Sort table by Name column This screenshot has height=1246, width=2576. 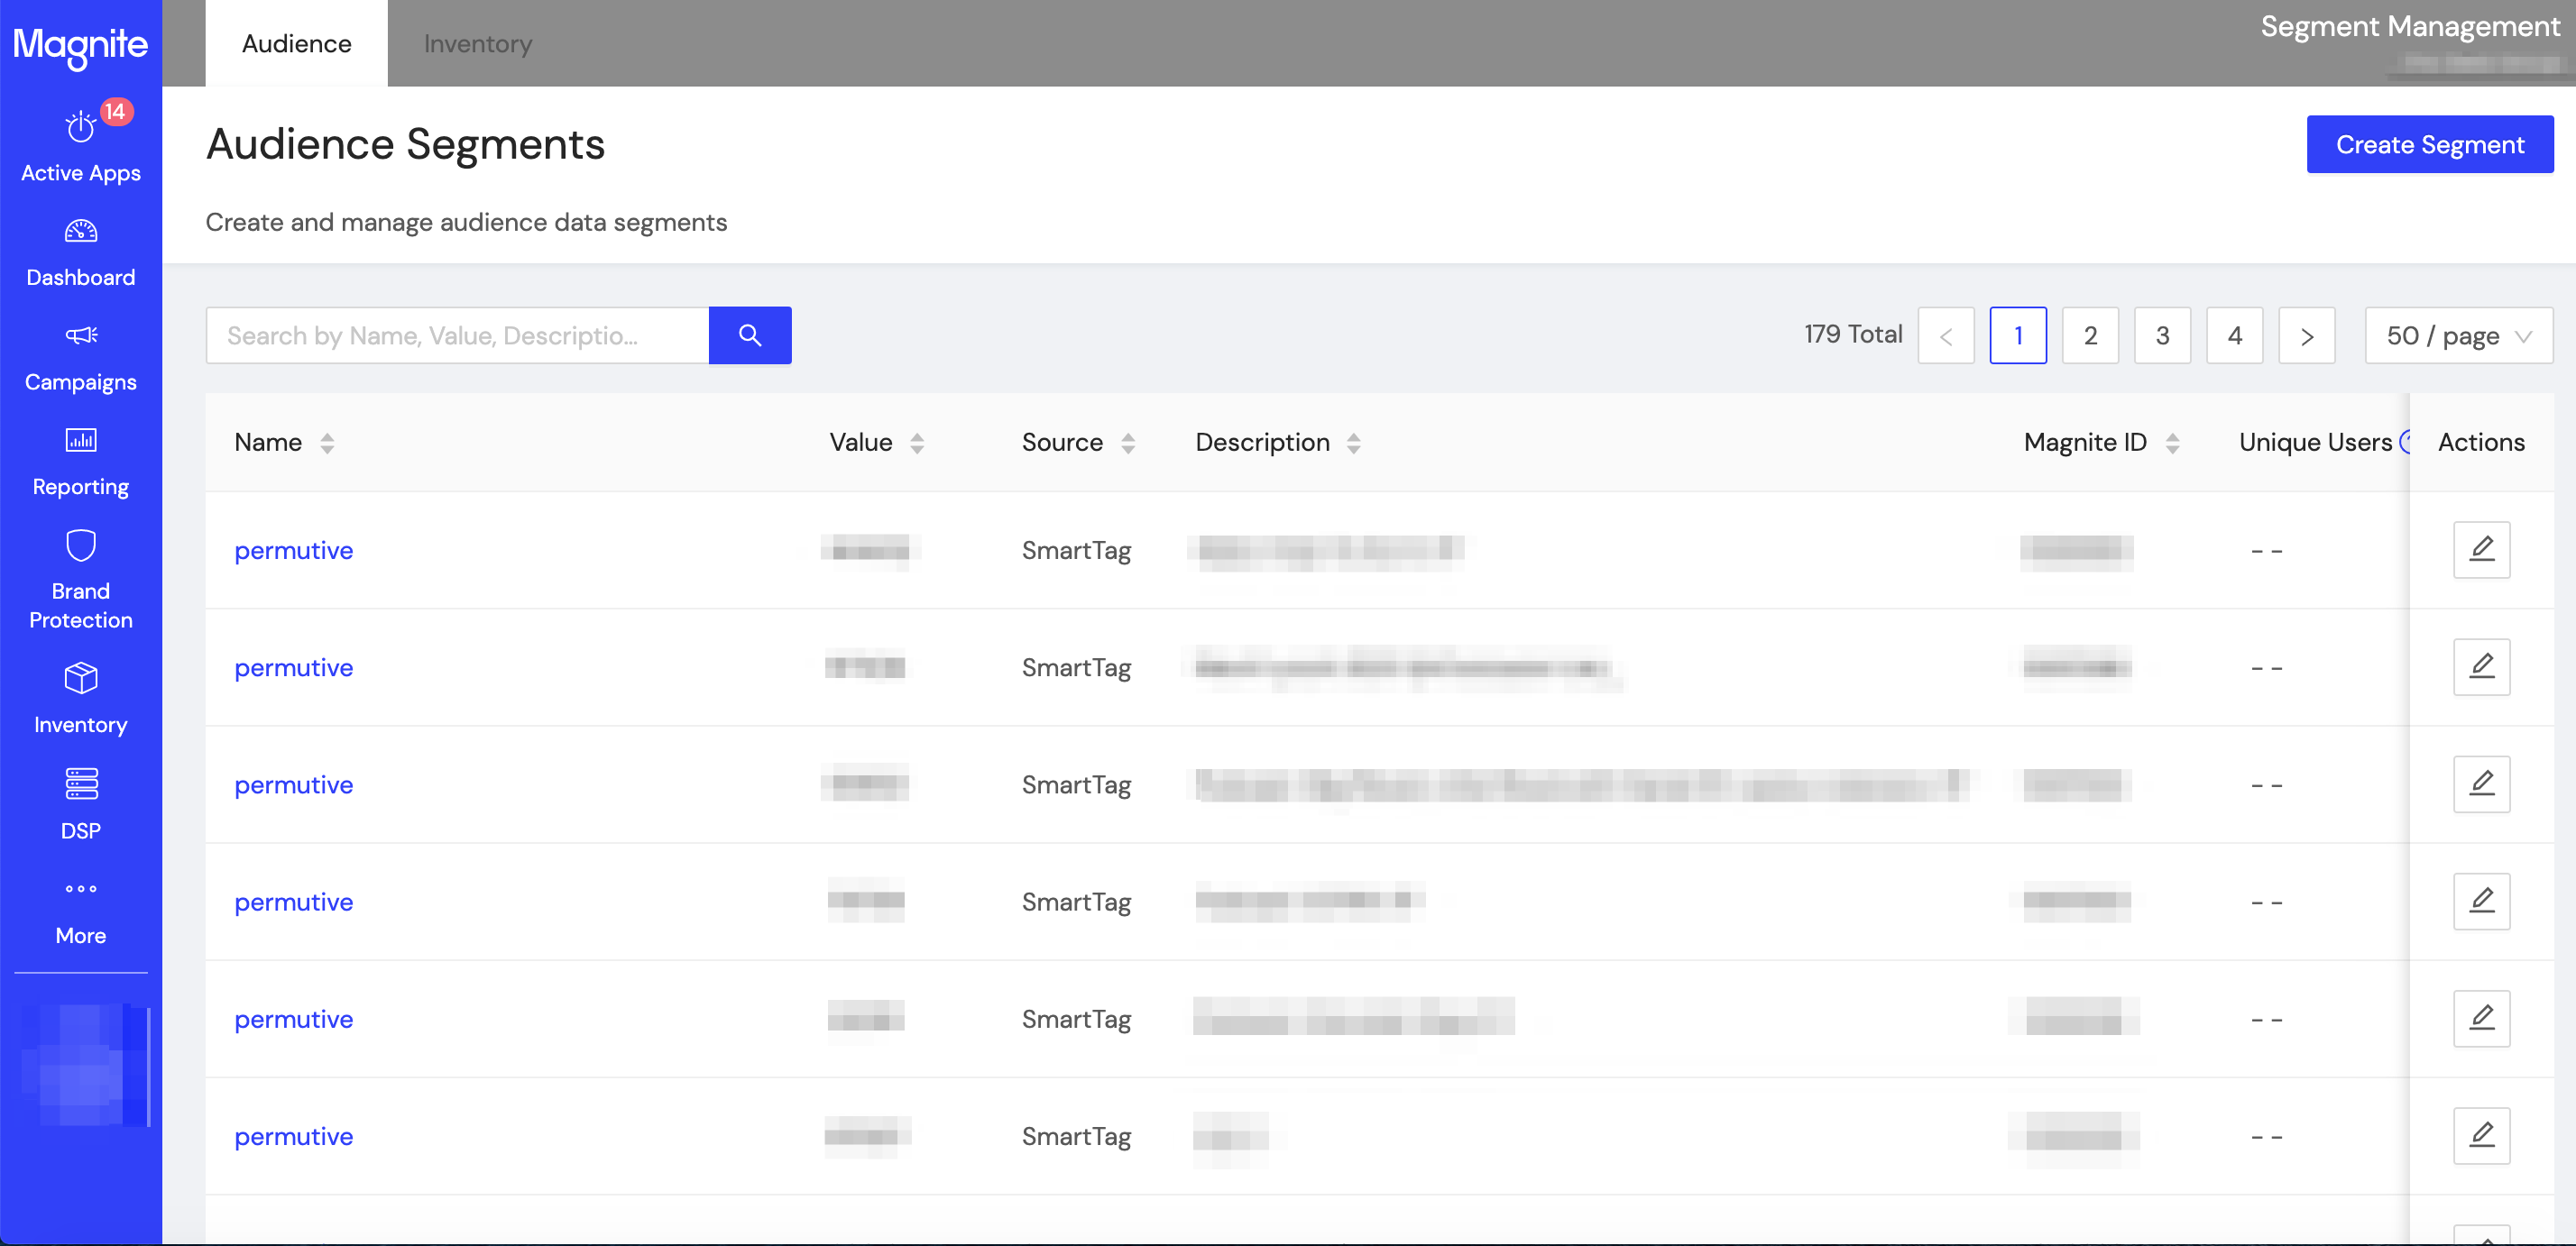(x=327, y=443)
